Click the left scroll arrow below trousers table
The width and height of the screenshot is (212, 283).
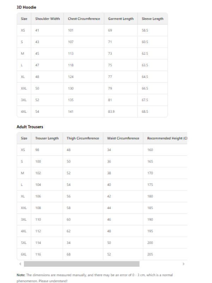[x=20, y=264]
